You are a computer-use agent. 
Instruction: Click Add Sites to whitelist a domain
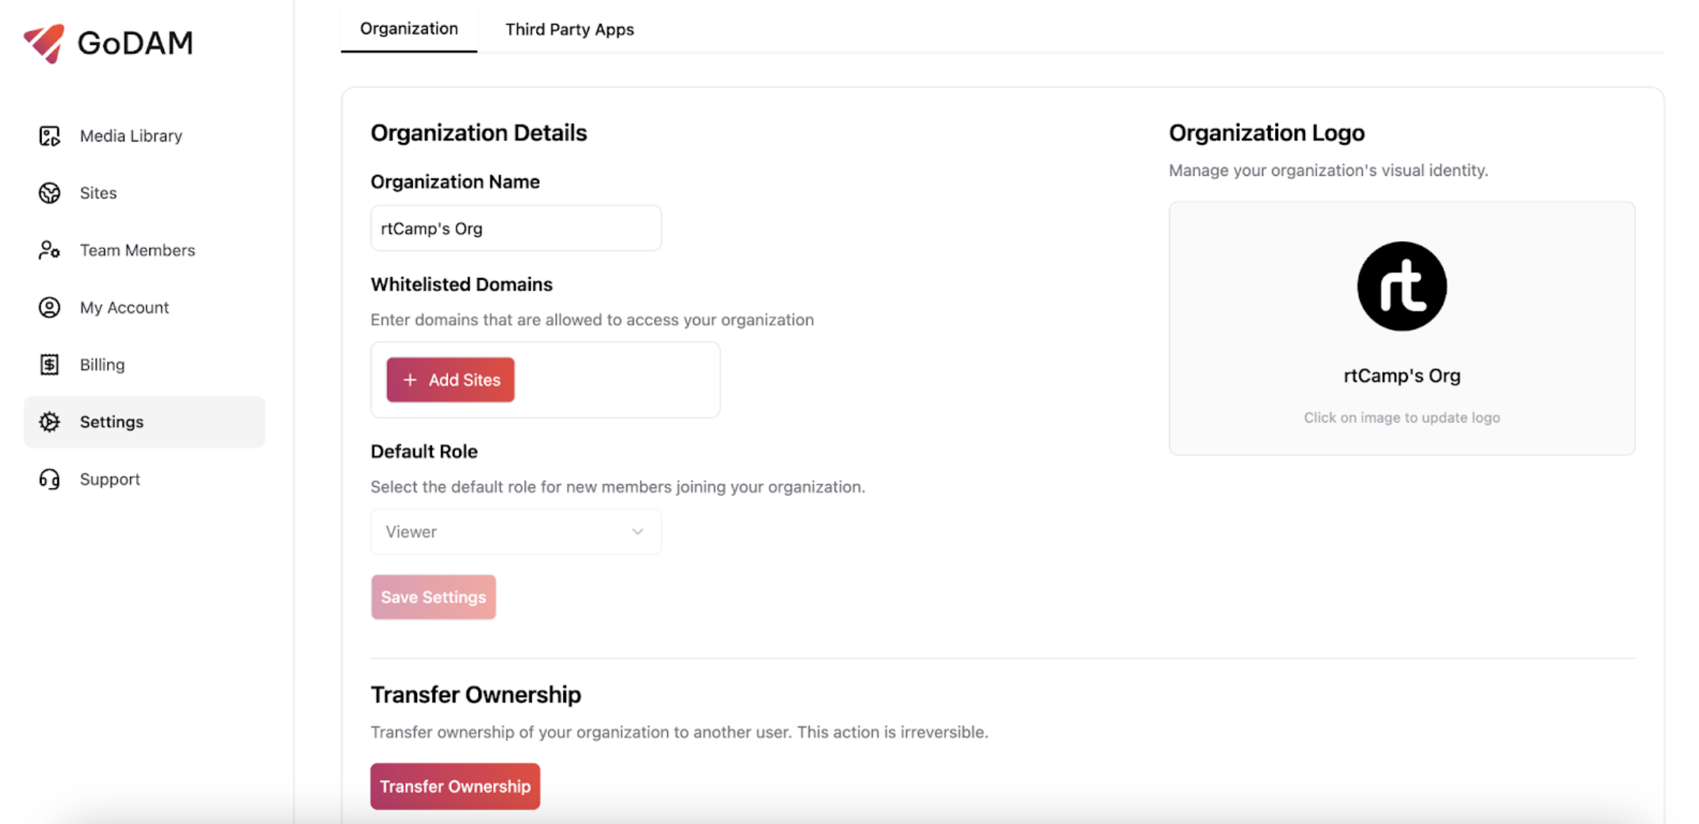(450, 379)
